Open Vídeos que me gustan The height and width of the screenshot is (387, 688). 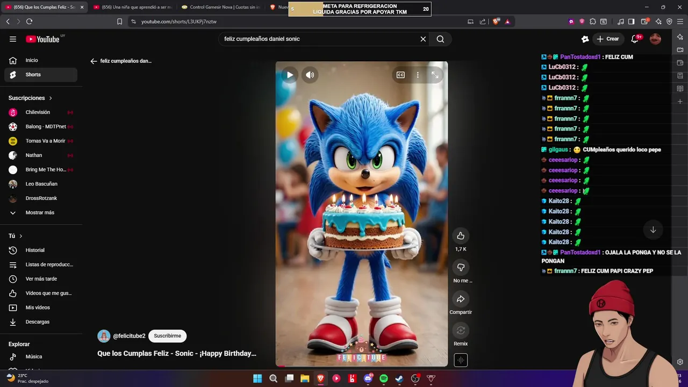(x=41, y=293)
